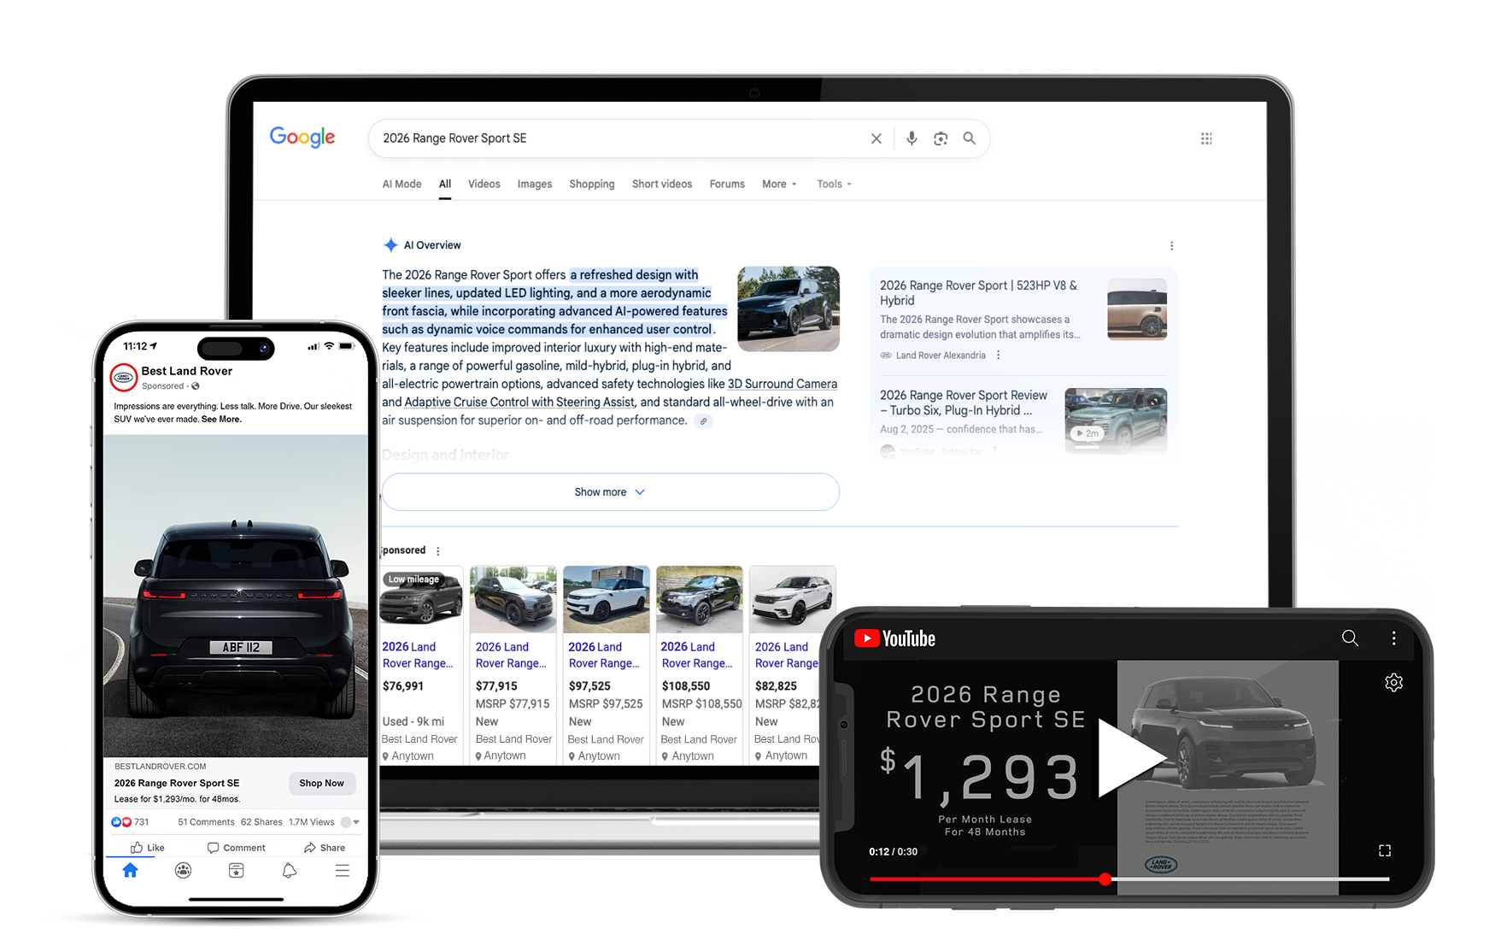Open Facebook notifications bell icon
Screen dimensions: 1495x929
point(290,870)
